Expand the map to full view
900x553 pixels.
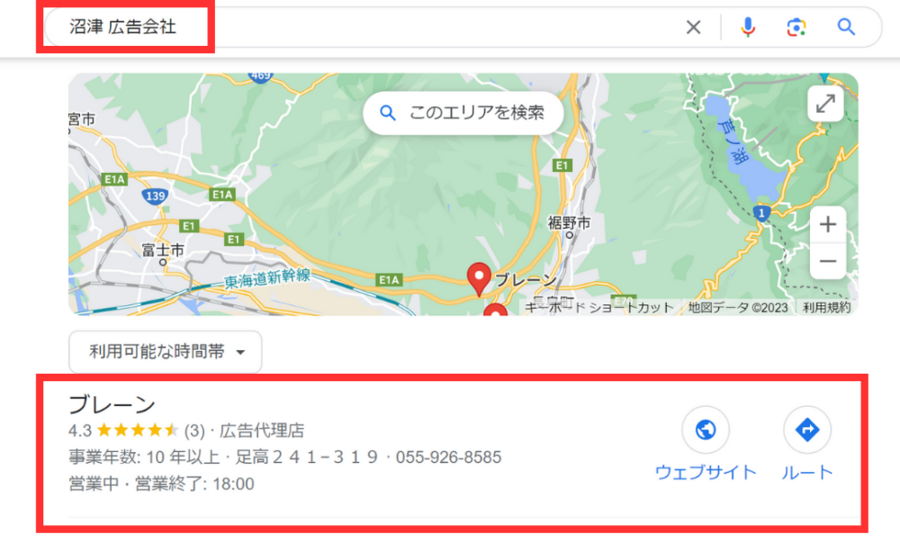pyautogui.click(x=825, y=104)
